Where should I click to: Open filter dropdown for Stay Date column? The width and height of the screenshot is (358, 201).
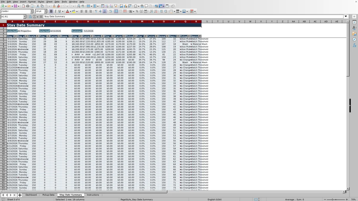[x=16, y=36]
